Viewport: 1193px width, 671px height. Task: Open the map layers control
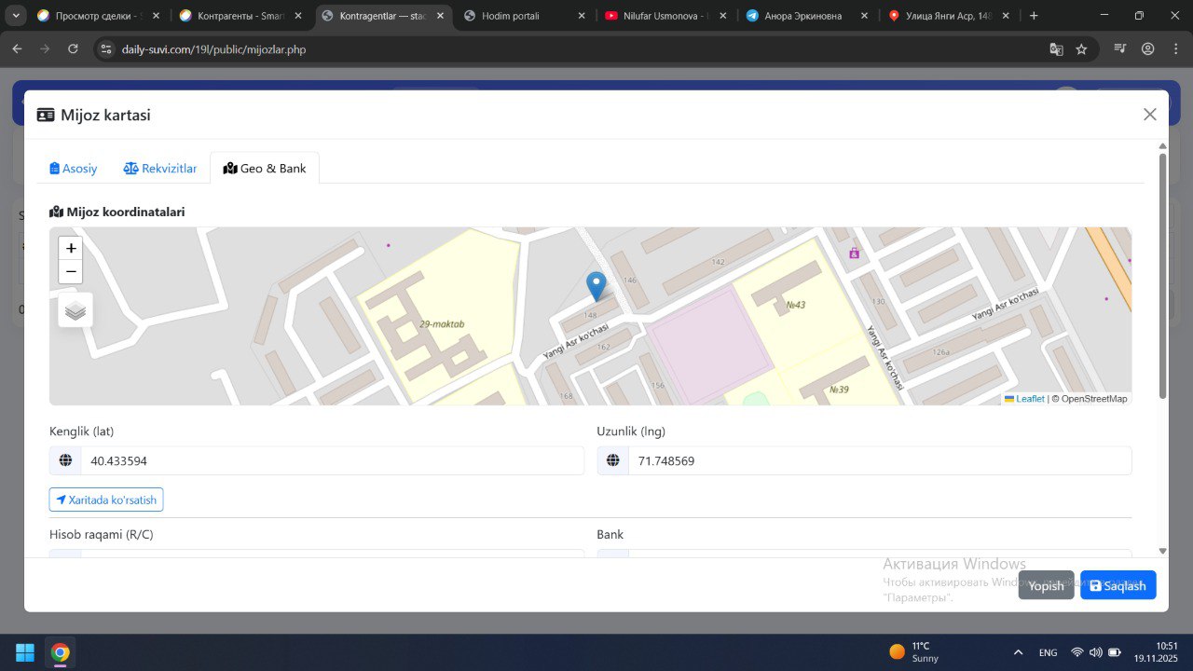(x=75, y=310)
